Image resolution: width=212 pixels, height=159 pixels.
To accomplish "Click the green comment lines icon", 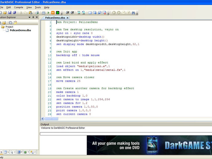I will click(79, 13).
